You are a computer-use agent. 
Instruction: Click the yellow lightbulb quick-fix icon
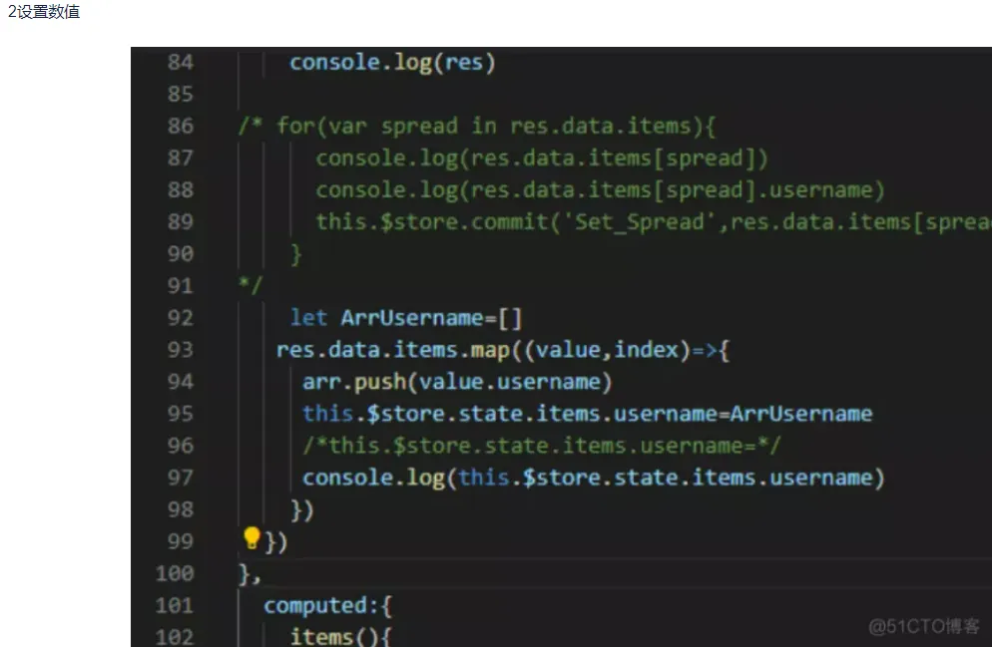click(251, 537)
